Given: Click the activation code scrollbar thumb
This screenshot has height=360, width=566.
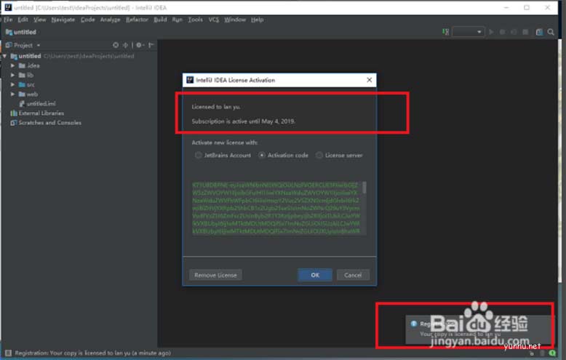Looking at the screenshot, I should [x=364, y=187].
